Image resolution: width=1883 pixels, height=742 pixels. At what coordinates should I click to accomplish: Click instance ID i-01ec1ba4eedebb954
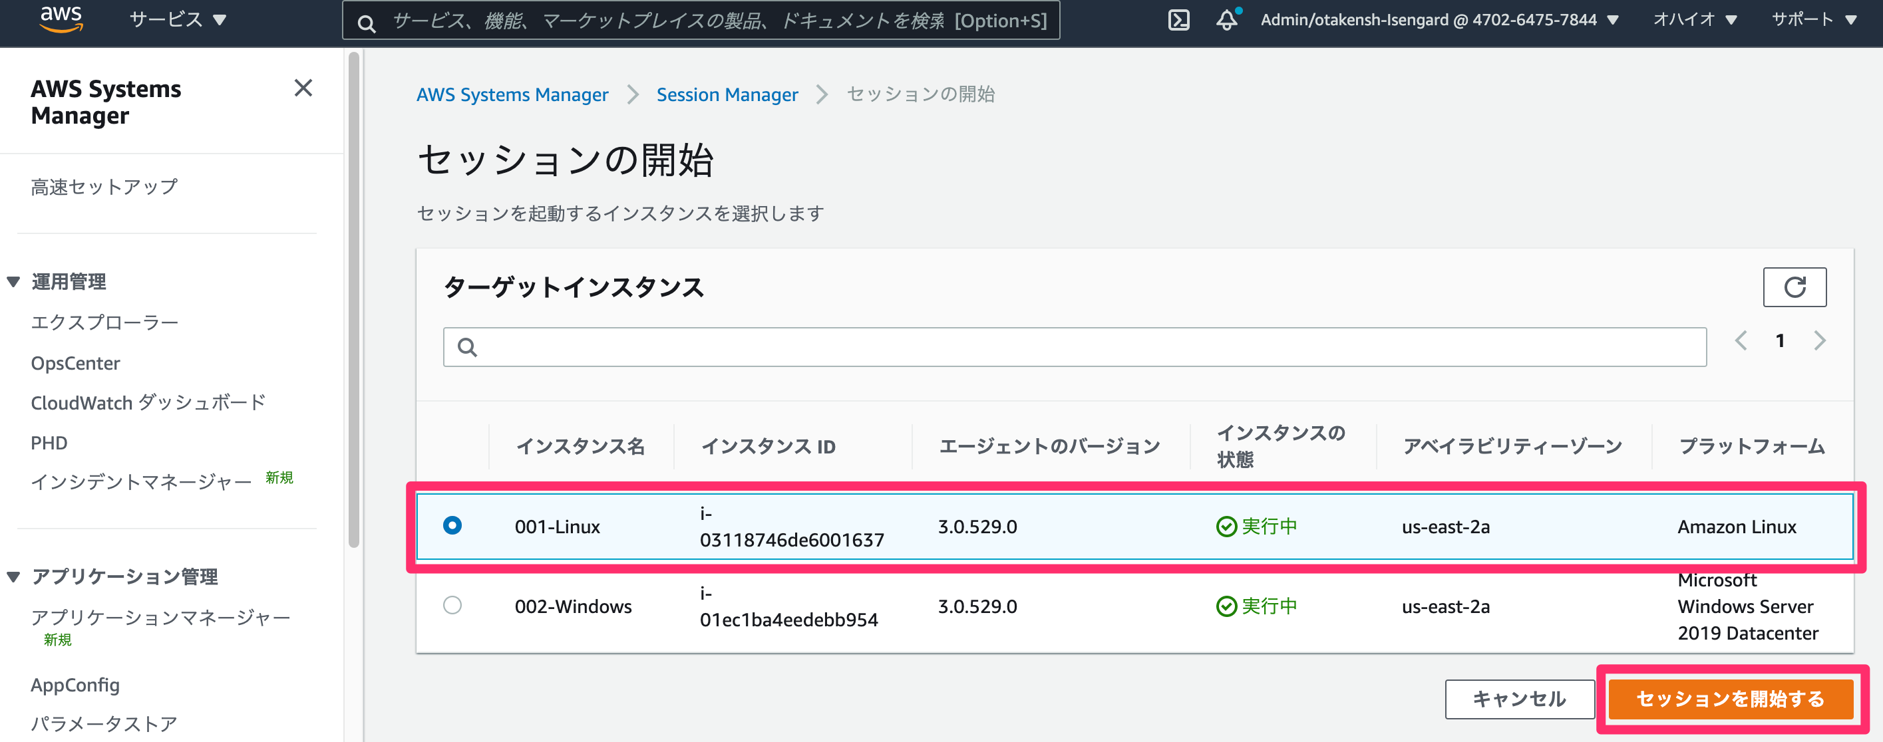[x=788, y=606]
